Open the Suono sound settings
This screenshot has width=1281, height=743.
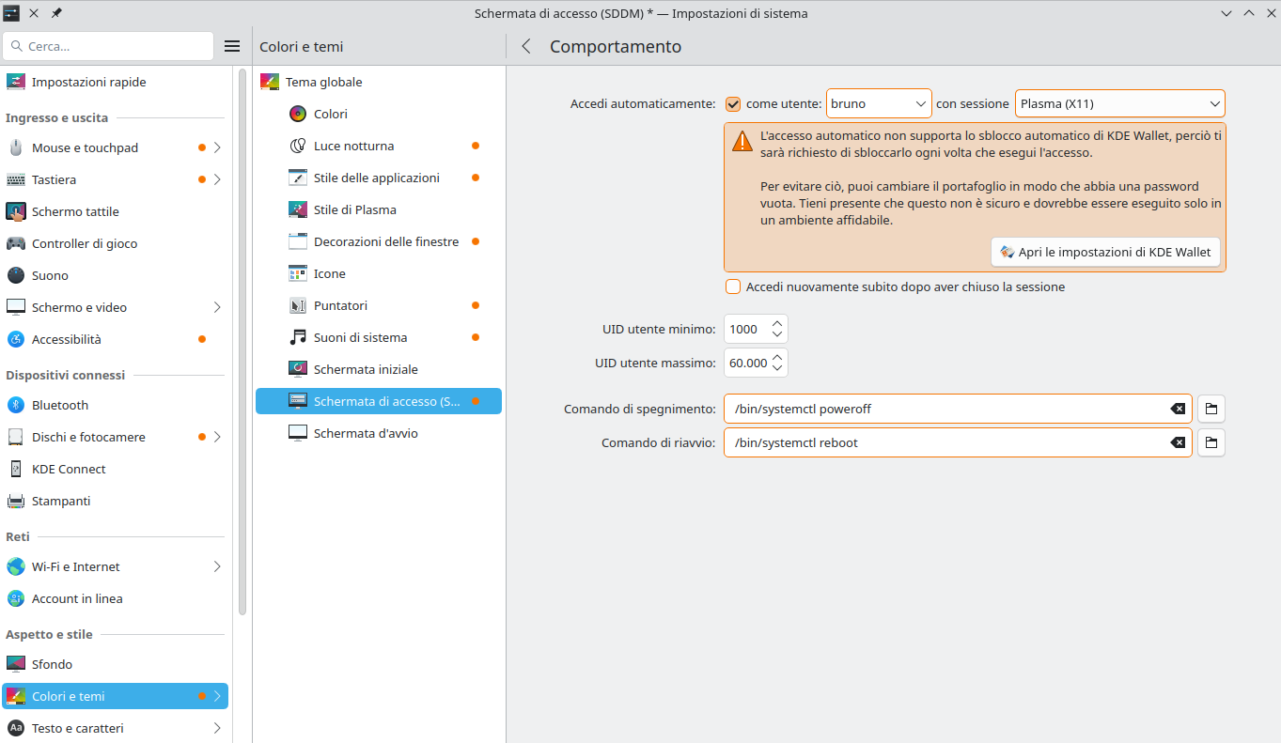pos(115,275)
